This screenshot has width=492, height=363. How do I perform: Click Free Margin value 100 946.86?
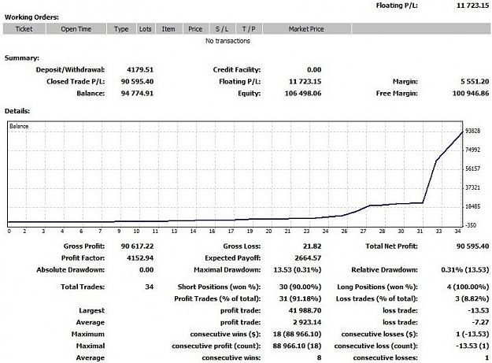pyautogui.click(x=471, y=93)
